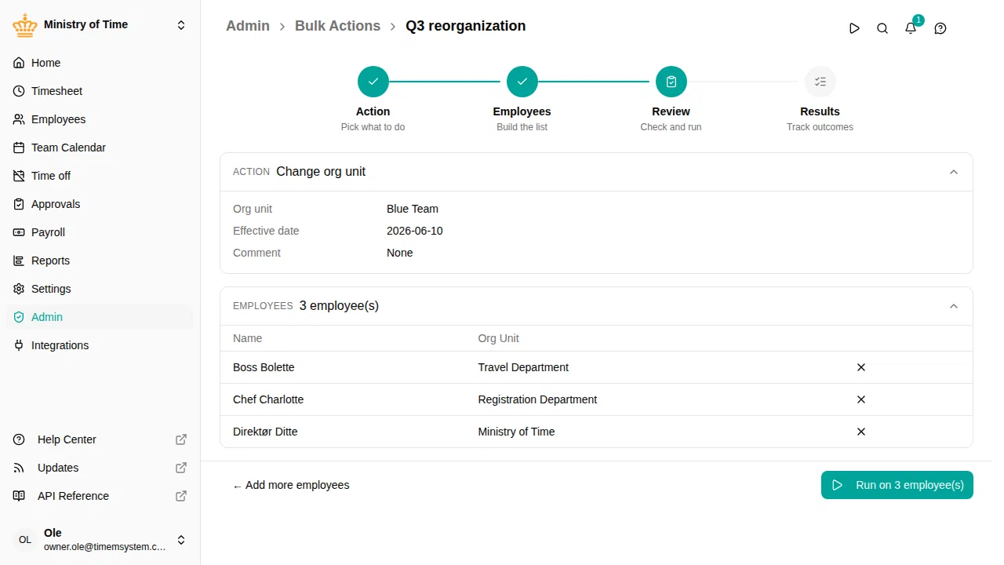Click the Home house icon
Viewport: 1004px width, 565px height.
click(x=19, y=63)
